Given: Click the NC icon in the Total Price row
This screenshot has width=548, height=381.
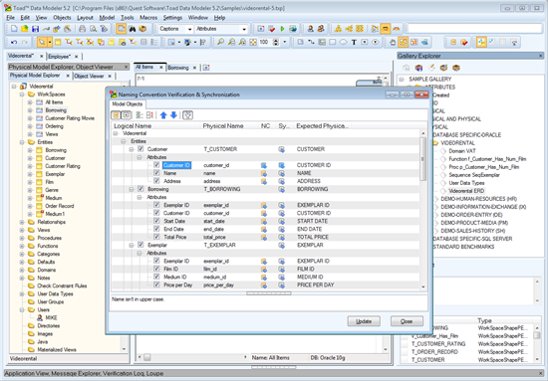Looking at the screenshot, I should pyautogui.click(x=264, y=237).
